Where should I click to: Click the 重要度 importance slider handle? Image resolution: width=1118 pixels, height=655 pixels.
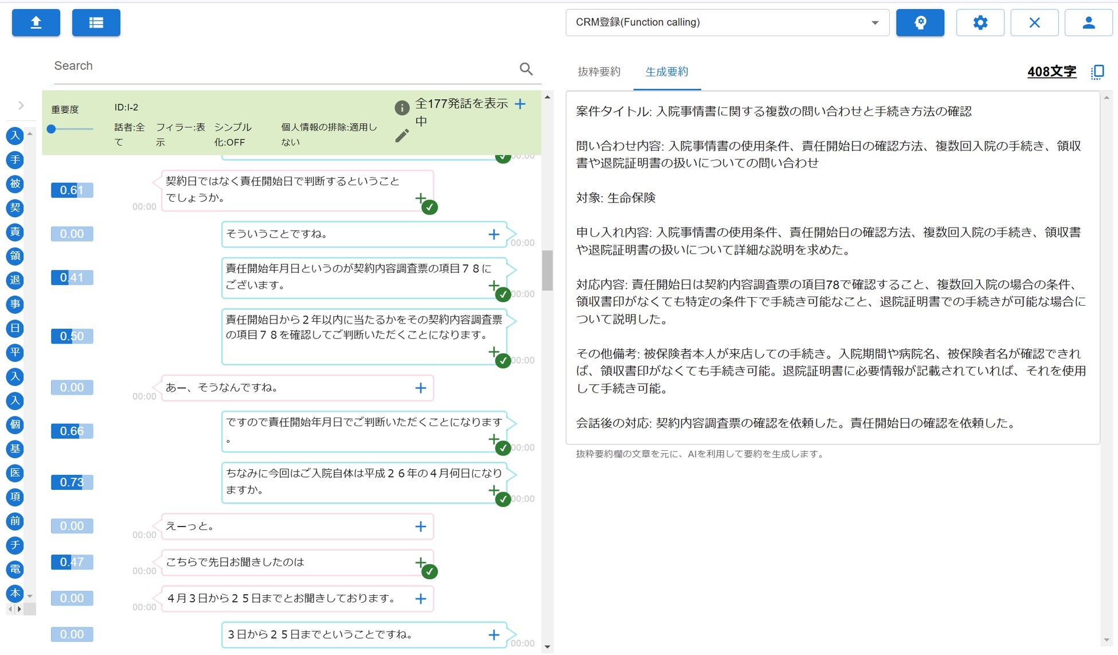52,129
